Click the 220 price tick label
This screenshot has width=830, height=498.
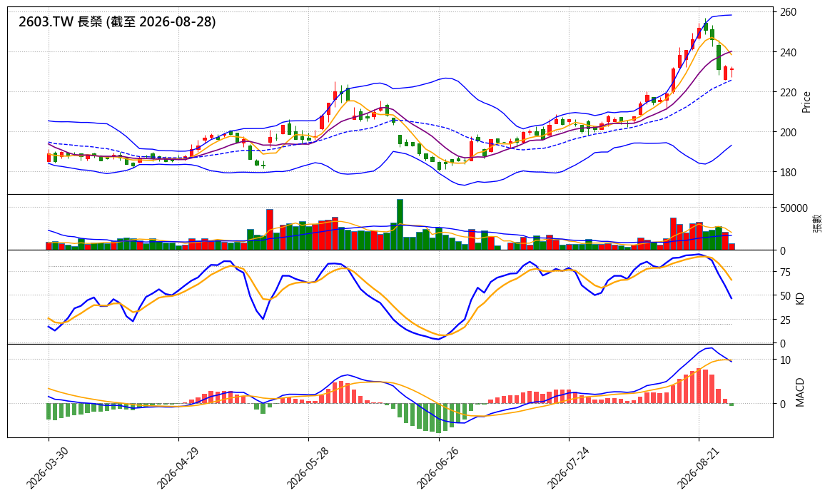click(x=788, y=92)
